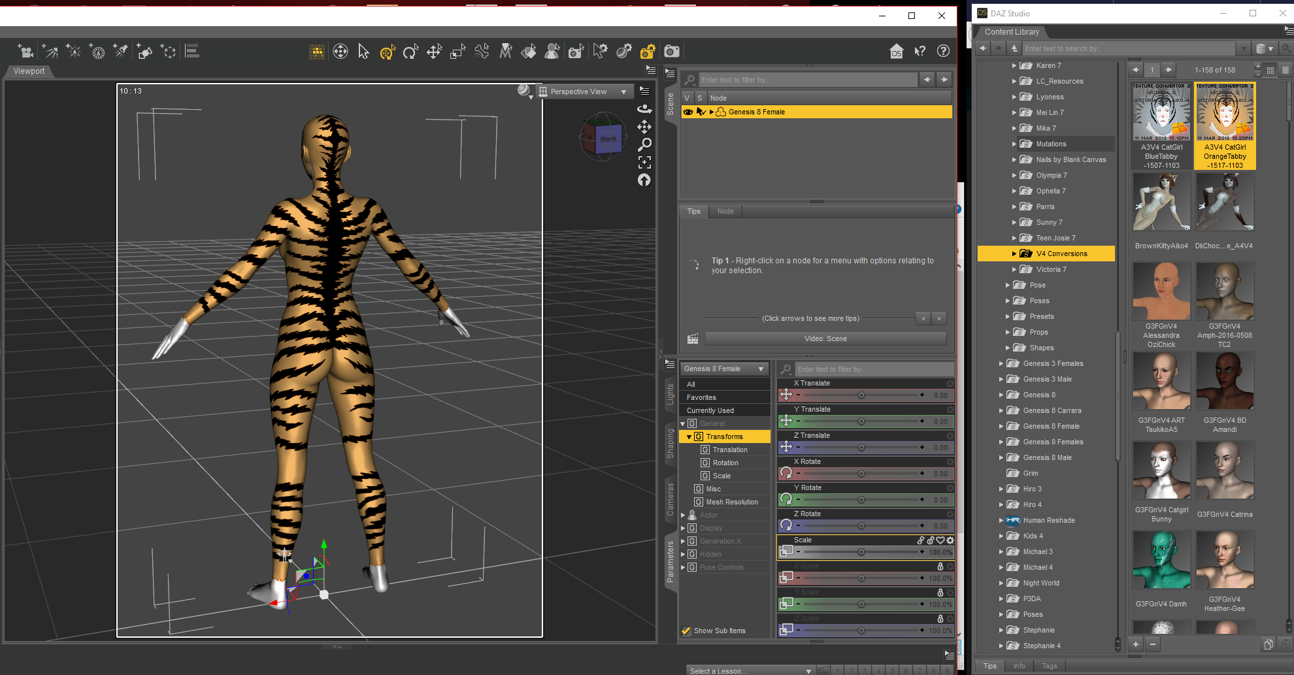Toggle visibility eye for Genesis 8 Female
The height and width of the screenshot is (675, 1294).
(x=688, y=112)
